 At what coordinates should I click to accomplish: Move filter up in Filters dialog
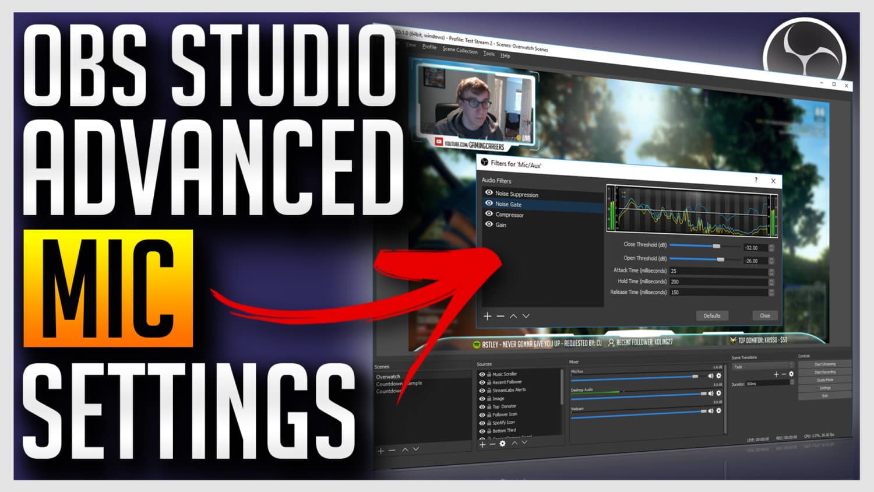click(513, 316)
